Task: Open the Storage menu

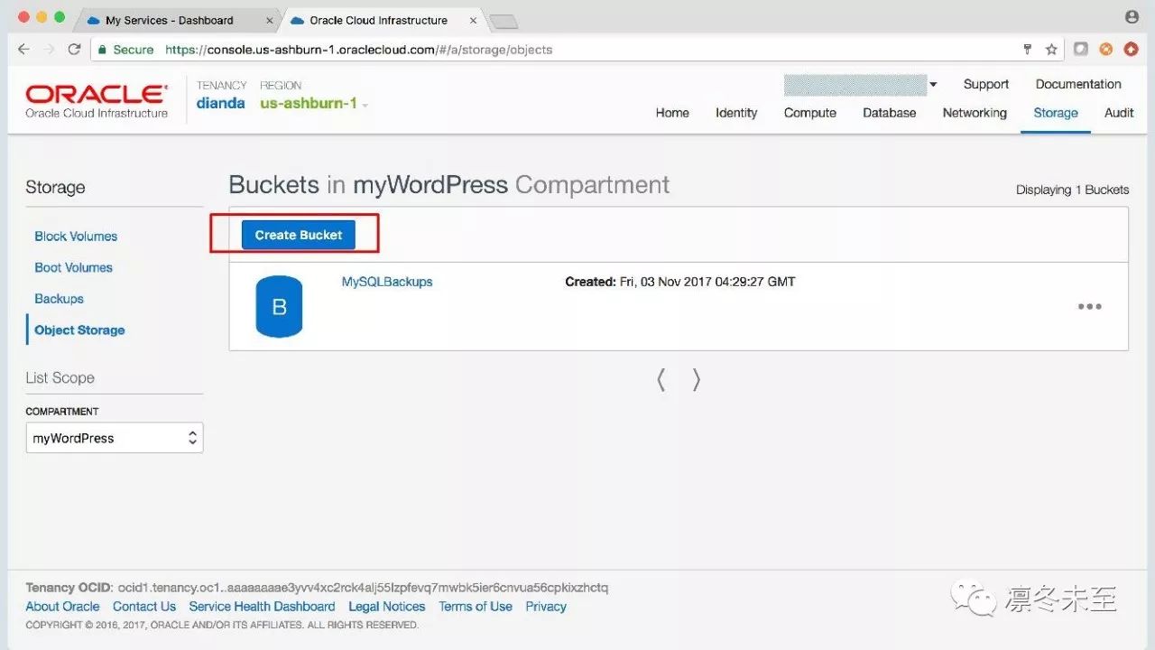Action: pyautogui.click(x=1056, y=113)
